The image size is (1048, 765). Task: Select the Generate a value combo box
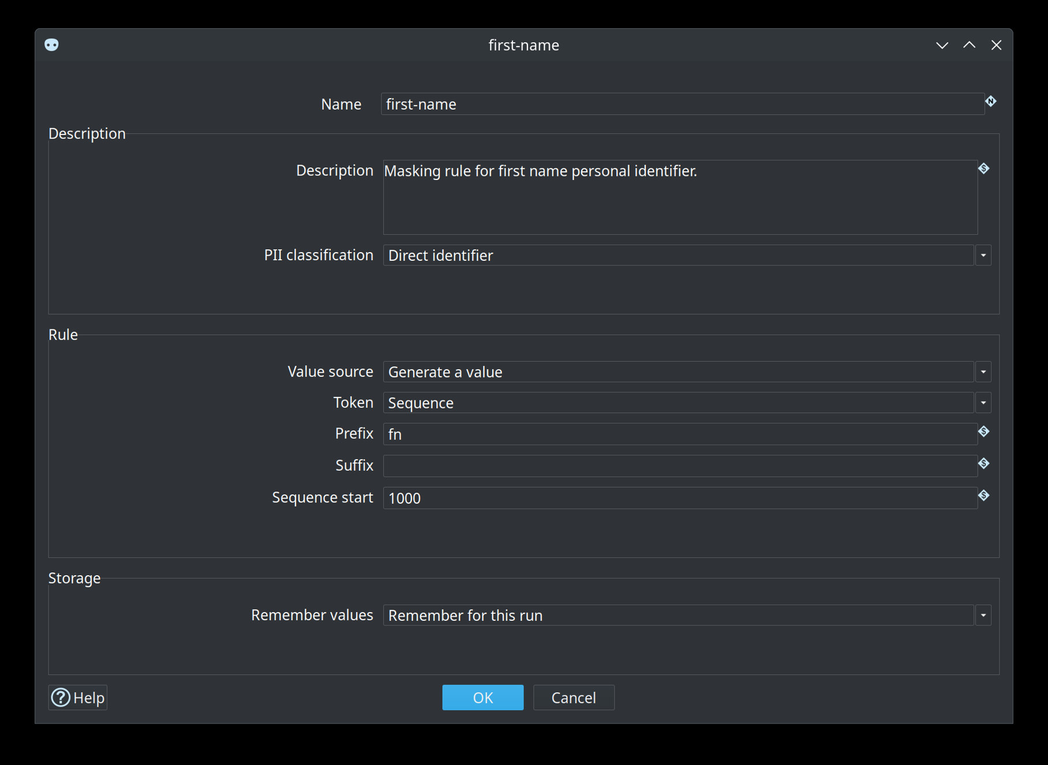679,372
